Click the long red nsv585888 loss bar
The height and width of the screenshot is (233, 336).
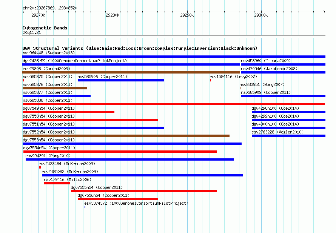tap(174, 104)
